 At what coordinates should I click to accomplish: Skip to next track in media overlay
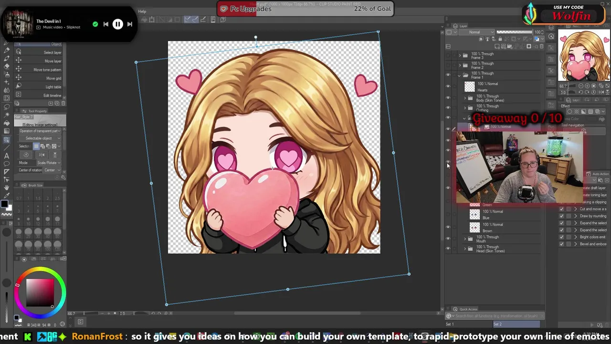click(129, 24)
